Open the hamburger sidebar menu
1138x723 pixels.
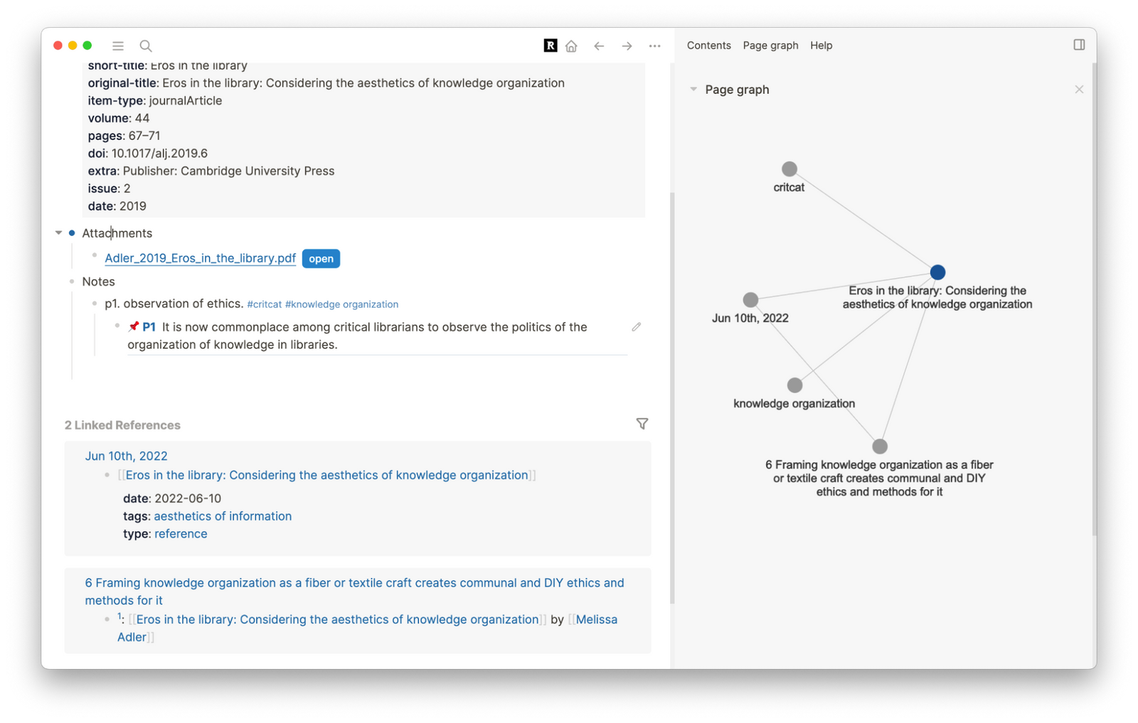point(117,45)
